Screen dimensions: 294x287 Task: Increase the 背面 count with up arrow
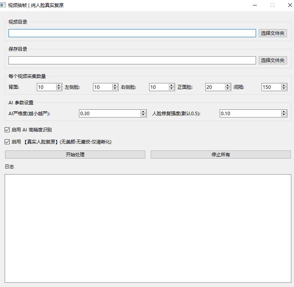coord(59,85)
